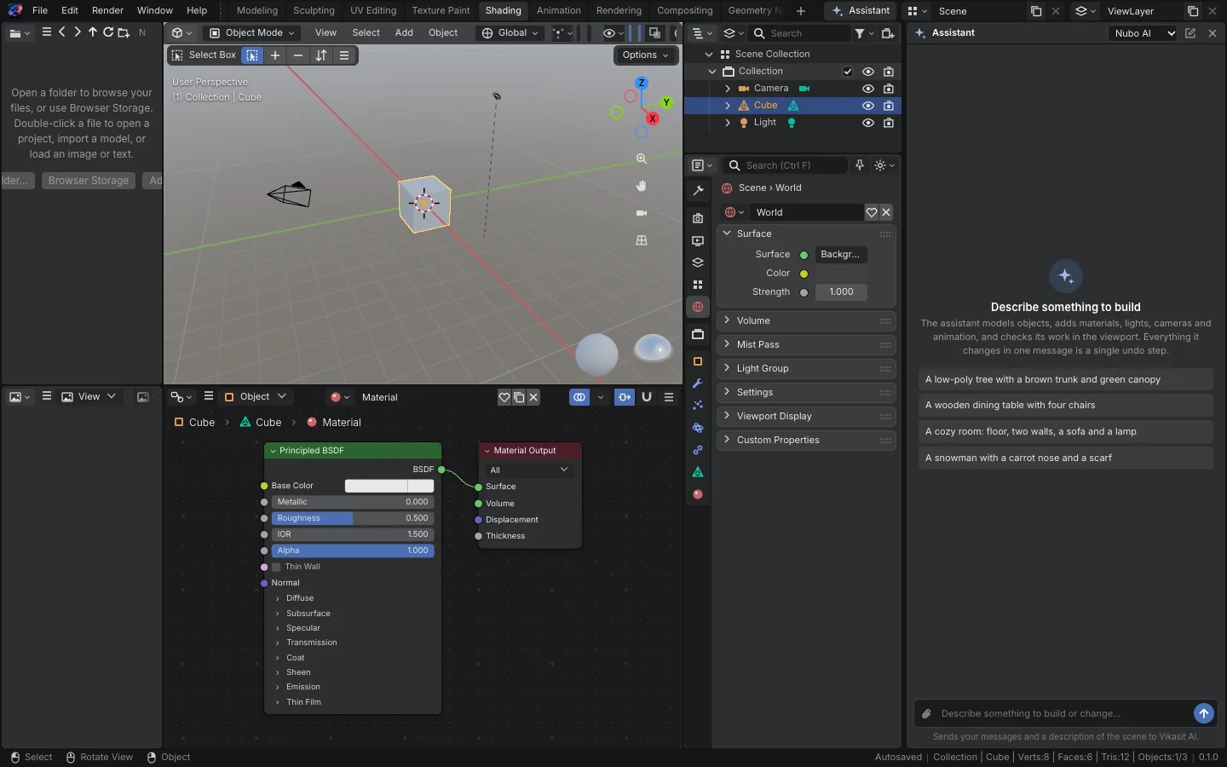Select the Scene properties tab icon

[x=698, y=285]
